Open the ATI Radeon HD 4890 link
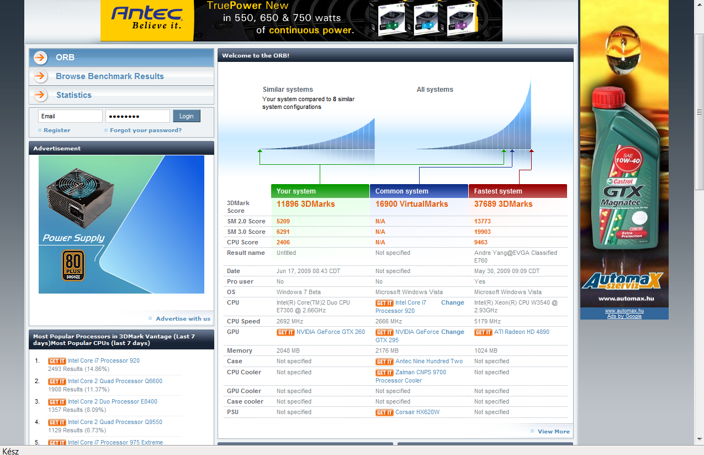Image resolution: width=704 pixels, height=455 pixels. click(522, 332)
